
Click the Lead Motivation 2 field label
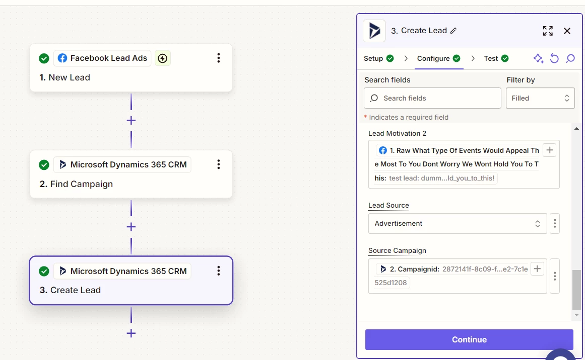(397, 133)
